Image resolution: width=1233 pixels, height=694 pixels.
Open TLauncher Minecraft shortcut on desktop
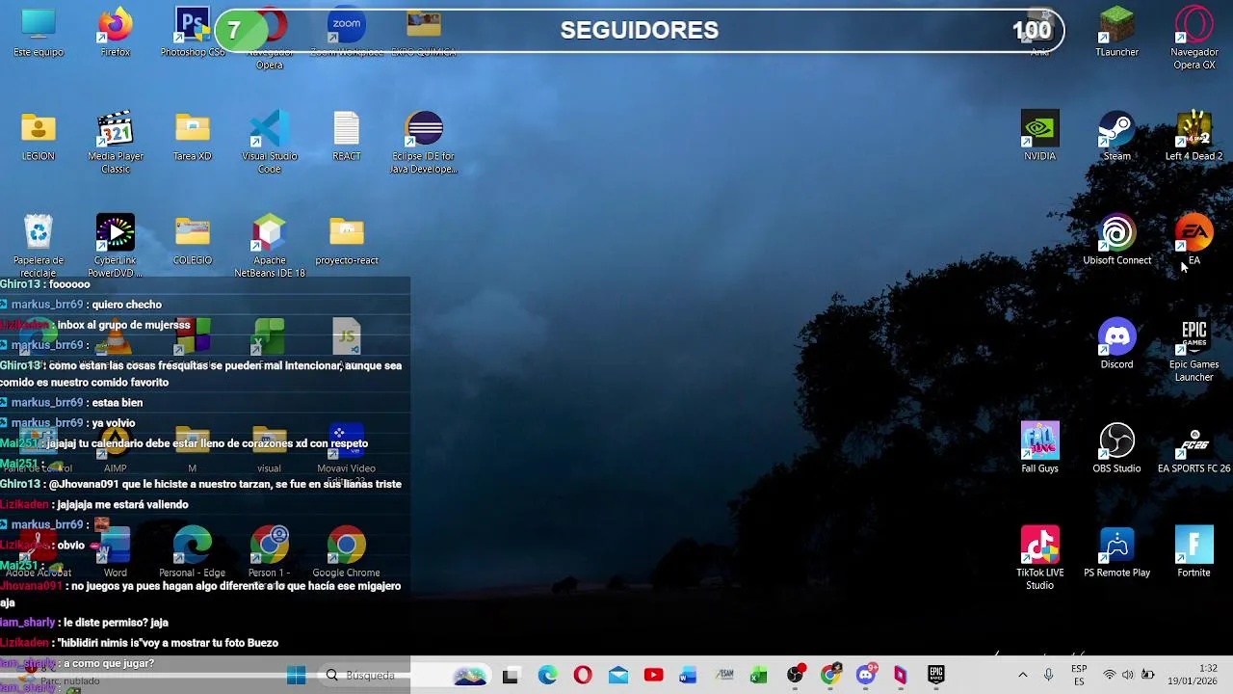(1117, 32)
